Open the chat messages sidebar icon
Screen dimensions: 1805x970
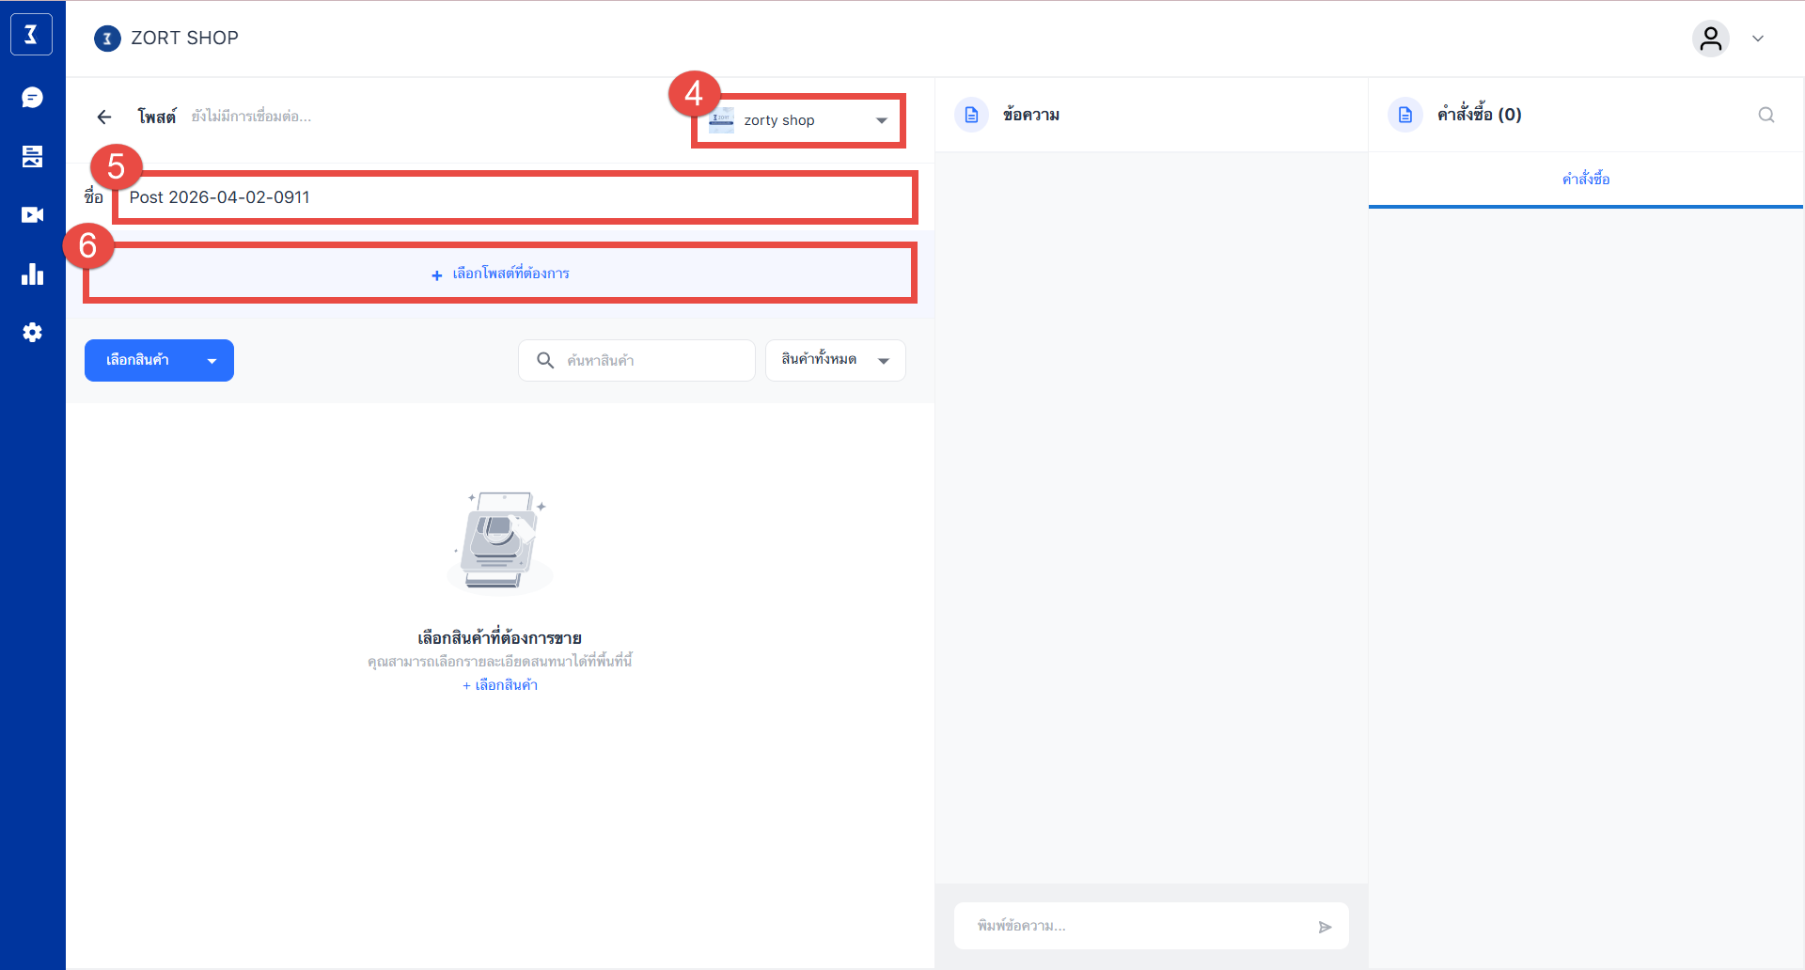point(32,98)
